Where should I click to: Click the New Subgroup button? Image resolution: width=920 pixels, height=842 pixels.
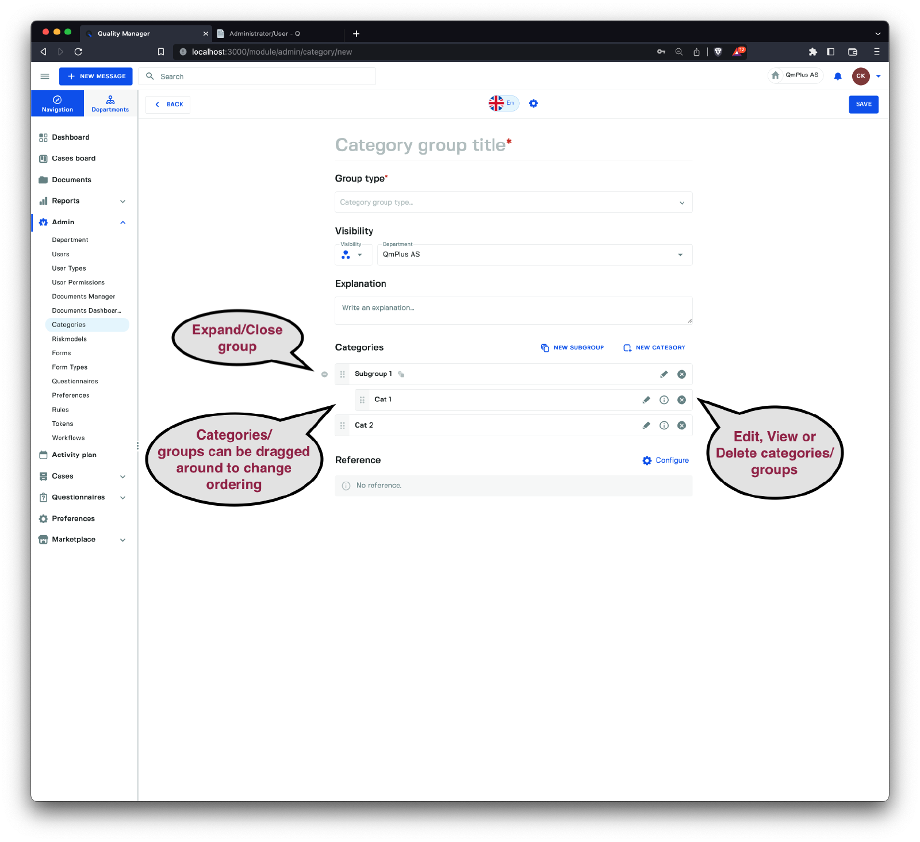[572, 348]
